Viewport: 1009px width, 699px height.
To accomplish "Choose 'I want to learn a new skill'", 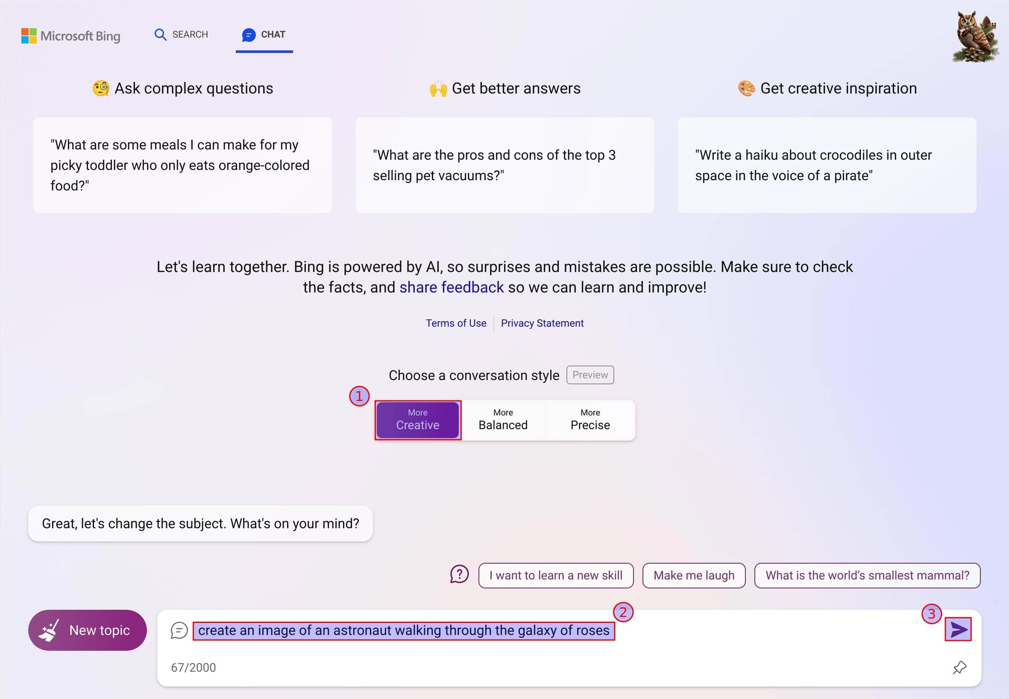I will 555,575.
